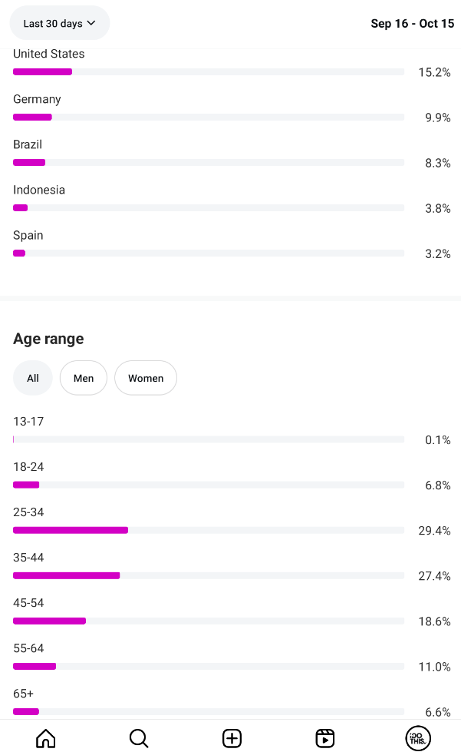This screenshot has height=752, width=461.
Task: Open the profile avatar icon
Action: pyautogui.click(x=417, y=738)
